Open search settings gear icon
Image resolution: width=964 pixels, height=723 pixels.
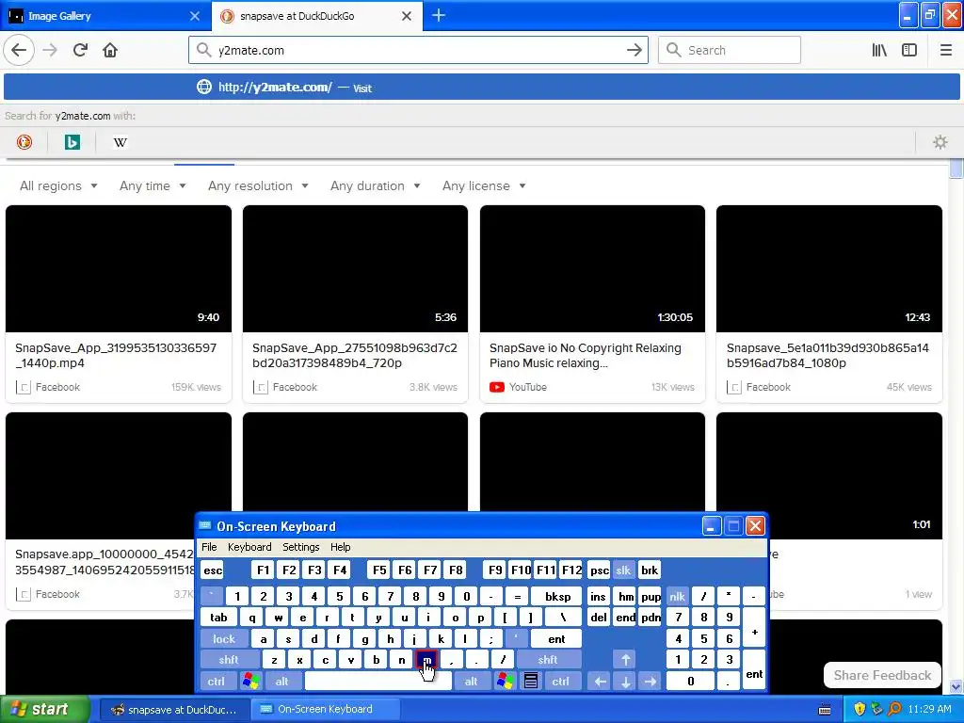click(940, 142)
